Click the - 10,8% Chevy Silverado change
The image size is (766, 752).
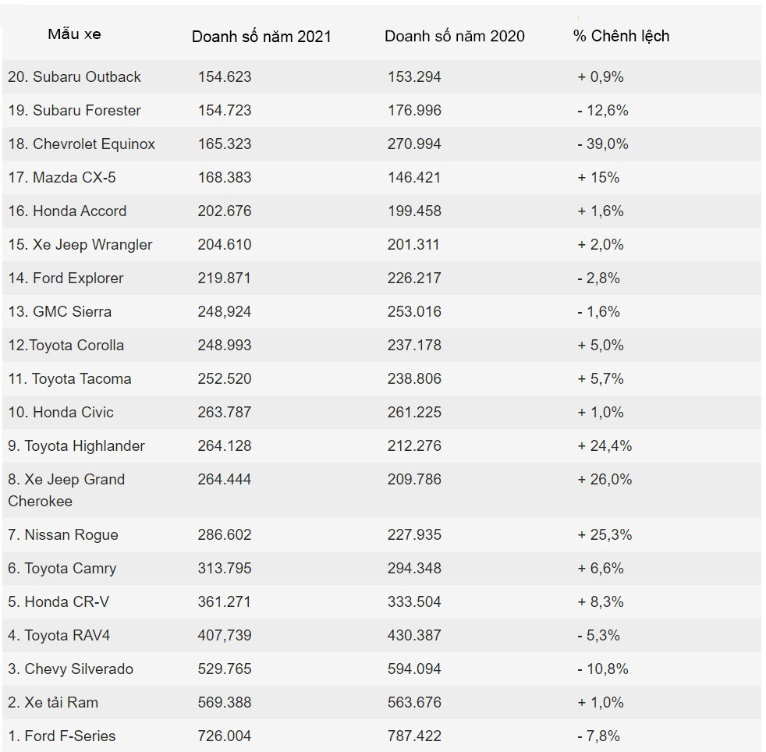tap(603, 669)
